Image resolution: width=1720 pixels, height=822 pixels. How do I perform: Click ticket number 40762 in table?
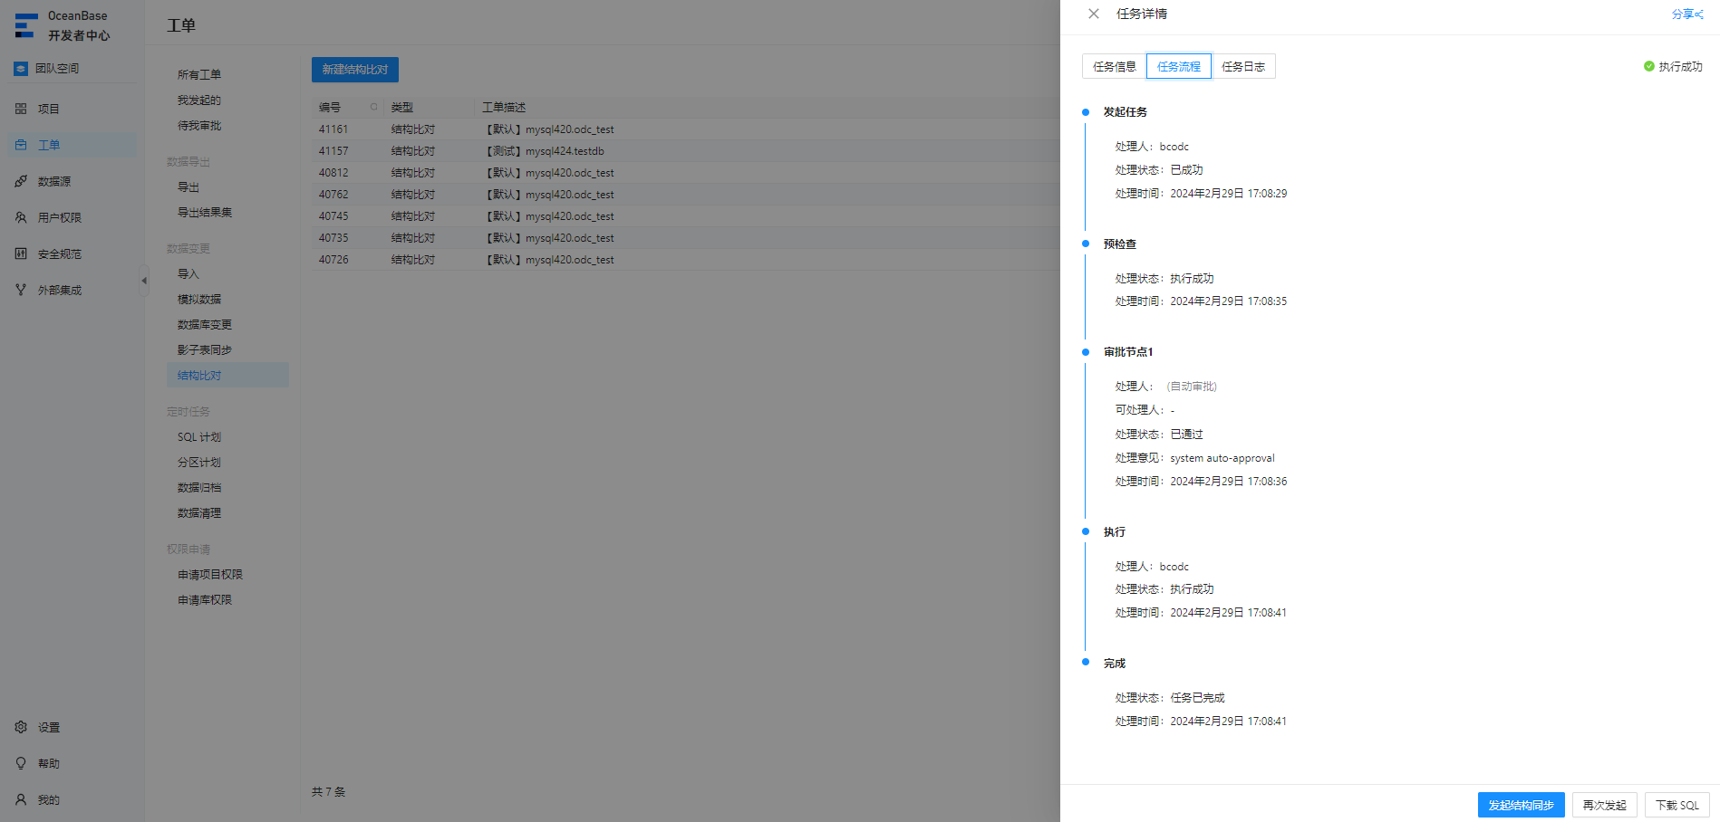333,195
